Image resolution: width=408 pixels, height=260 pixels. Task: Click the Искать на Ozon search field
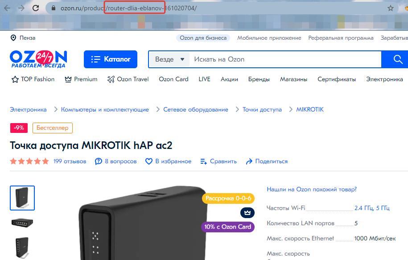click(285, 59)
